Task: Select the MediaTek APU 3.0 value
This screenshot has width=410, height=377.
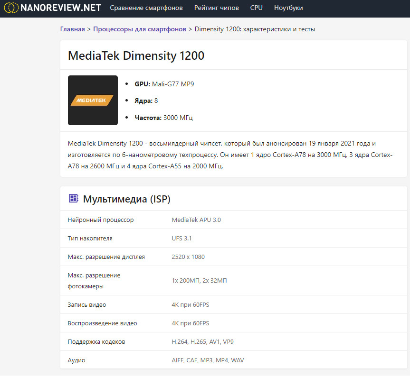Action: pos(196,220)
